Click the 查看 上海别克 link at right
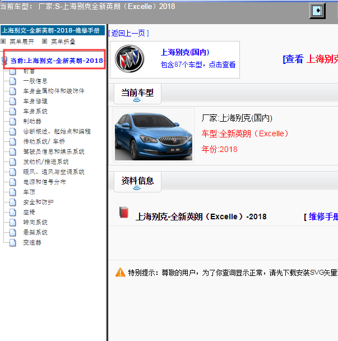 tap(311, 59)
